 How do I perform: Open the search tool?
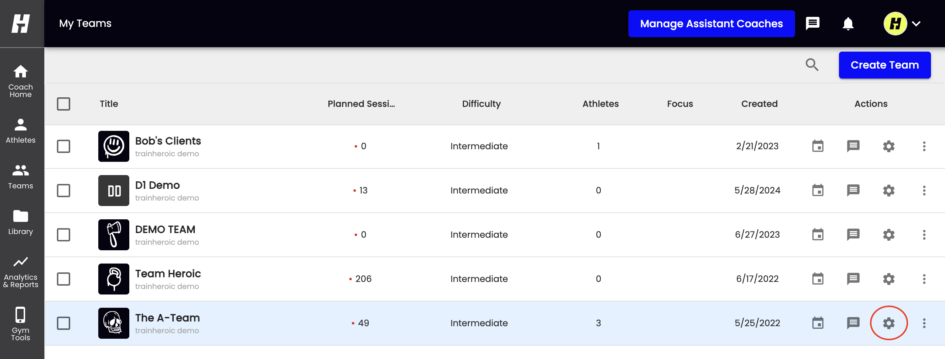(812, 65)
